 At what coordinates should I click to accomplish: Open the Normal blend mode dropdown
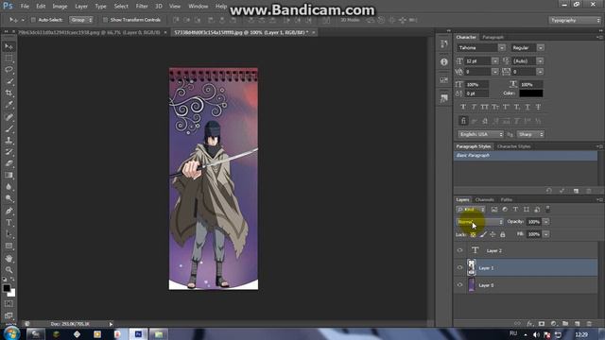pyautogui.click(x=480, y=222)
